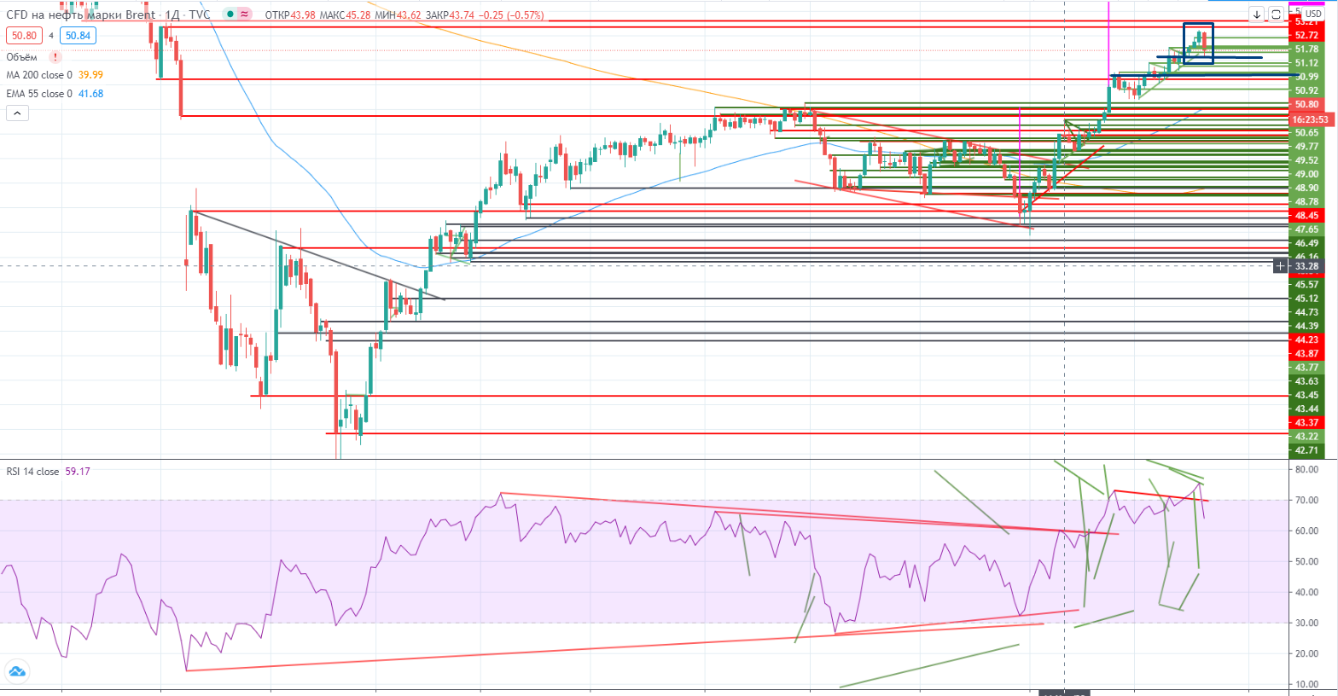Open the USD currency selector

click(x=1312, y=14)
